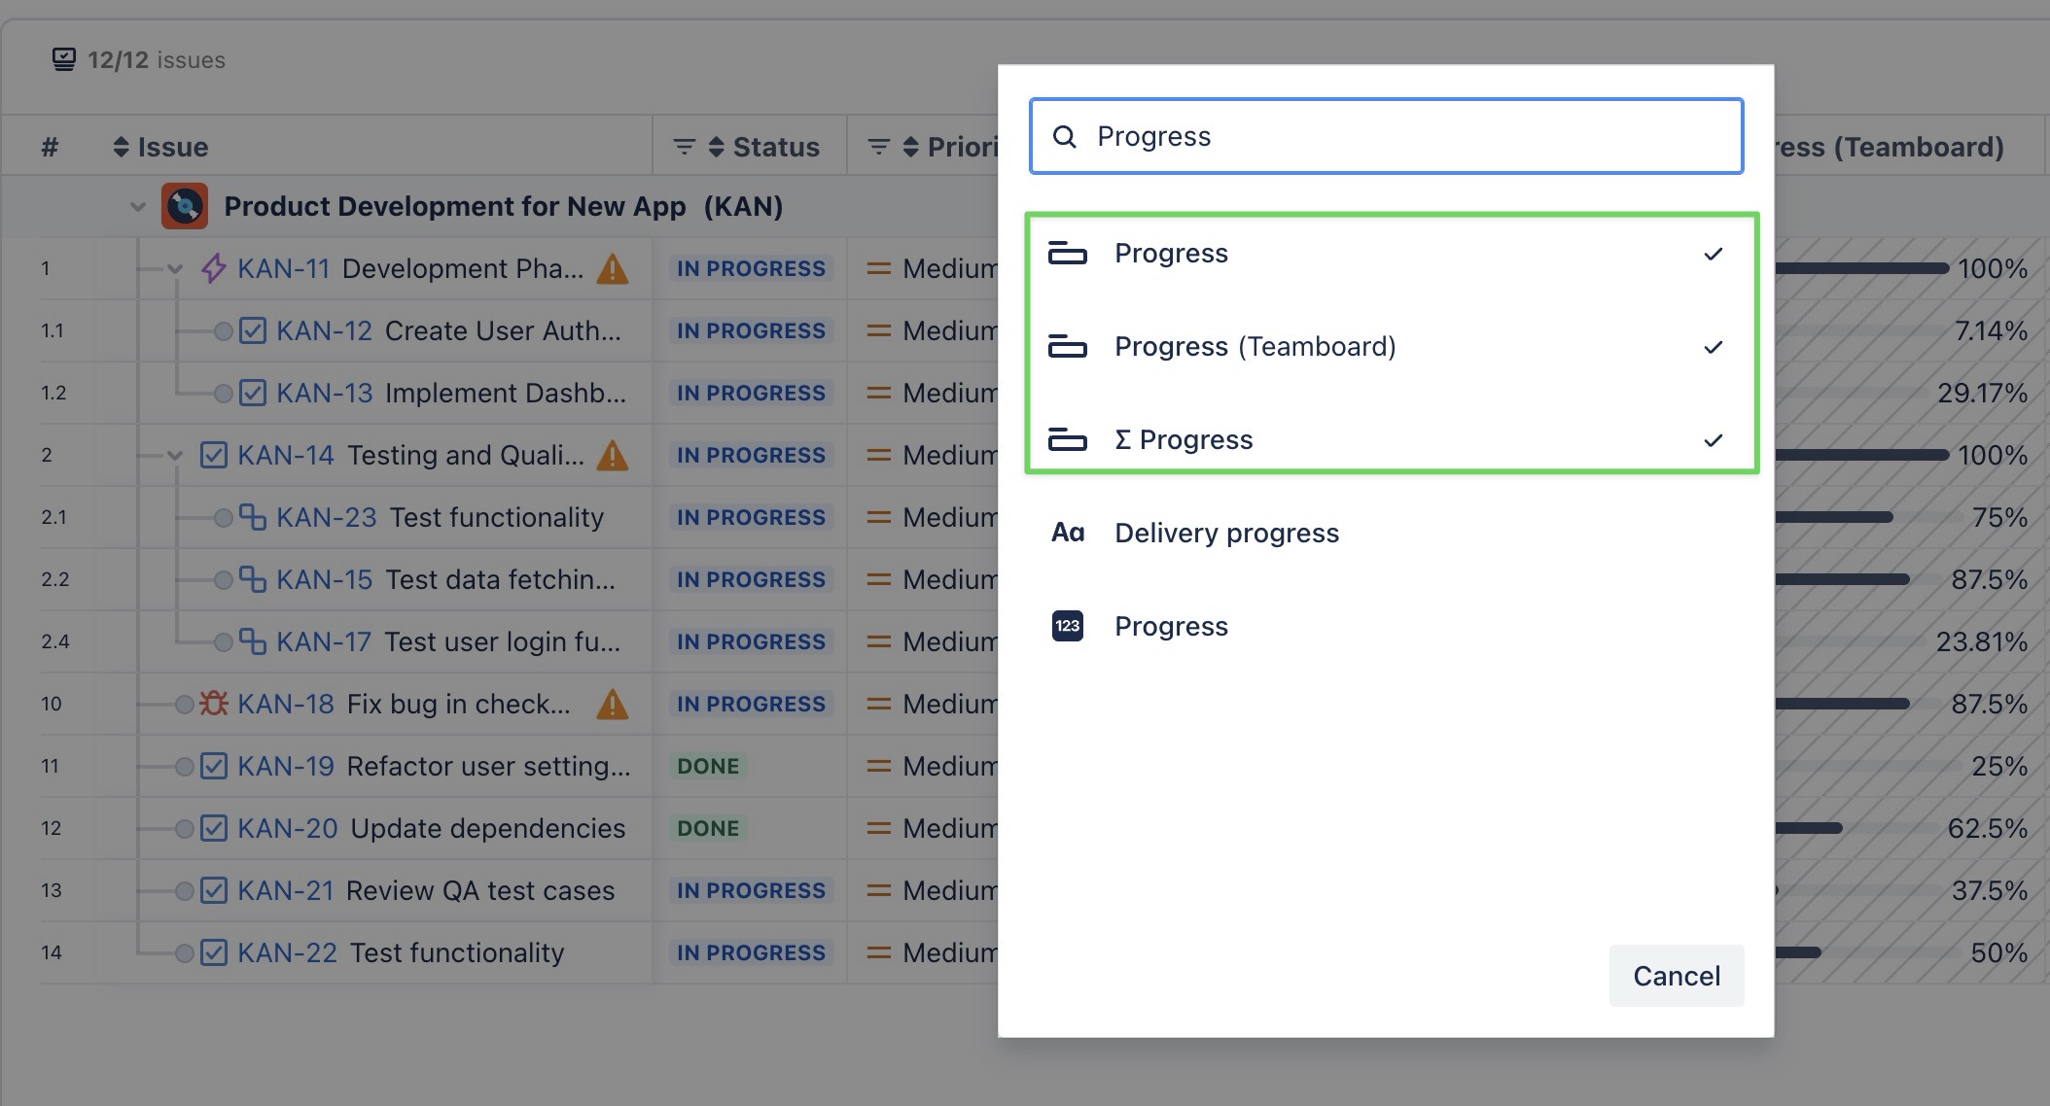Click the subtask icon next to KAN-23

pos(253,517)
